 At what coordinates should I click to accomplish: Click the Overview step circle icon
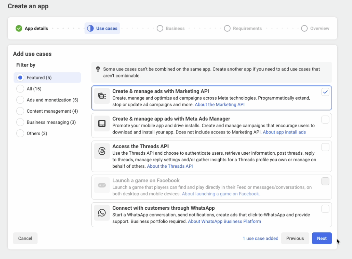tap(304, 28)
